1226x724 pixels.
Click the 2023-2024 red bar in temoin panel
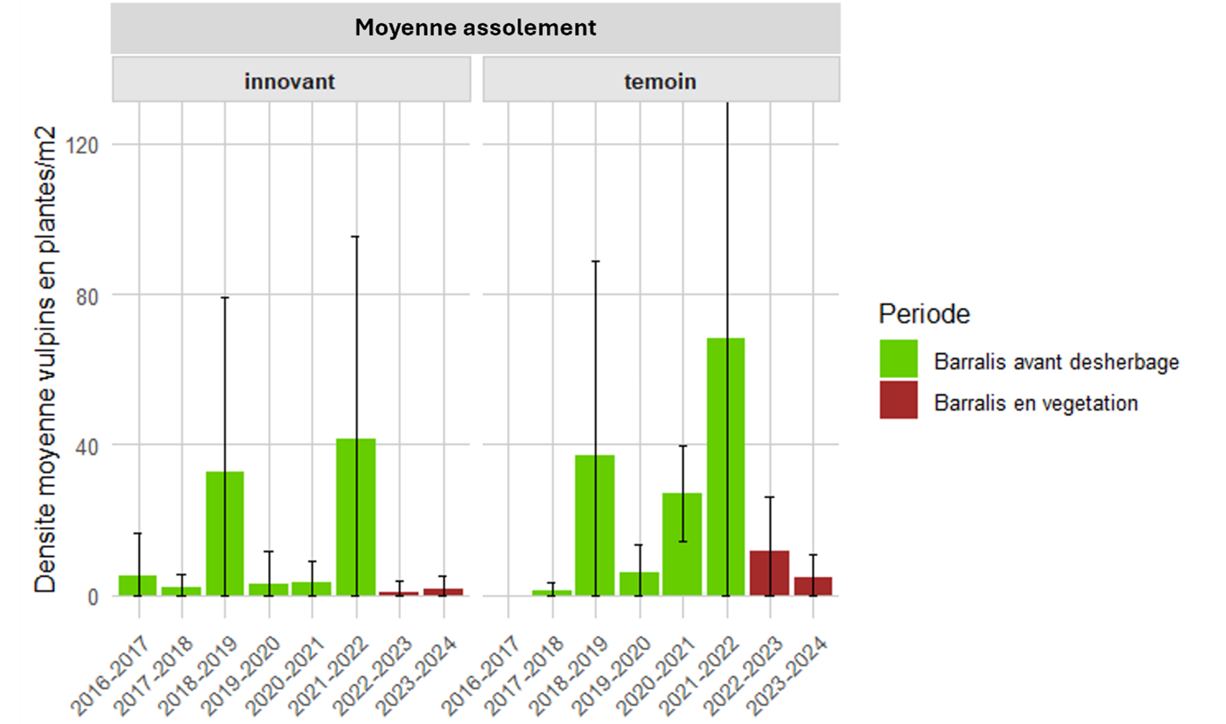pyautogui.click(x=813, y=586)
